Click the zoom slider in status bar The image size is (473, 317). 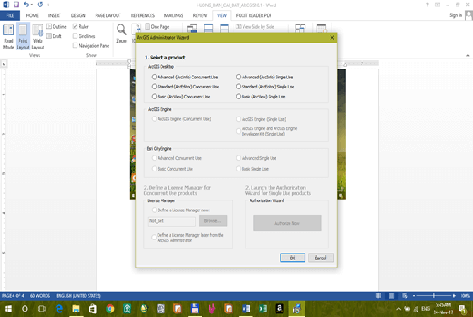[x=433, y=296]
